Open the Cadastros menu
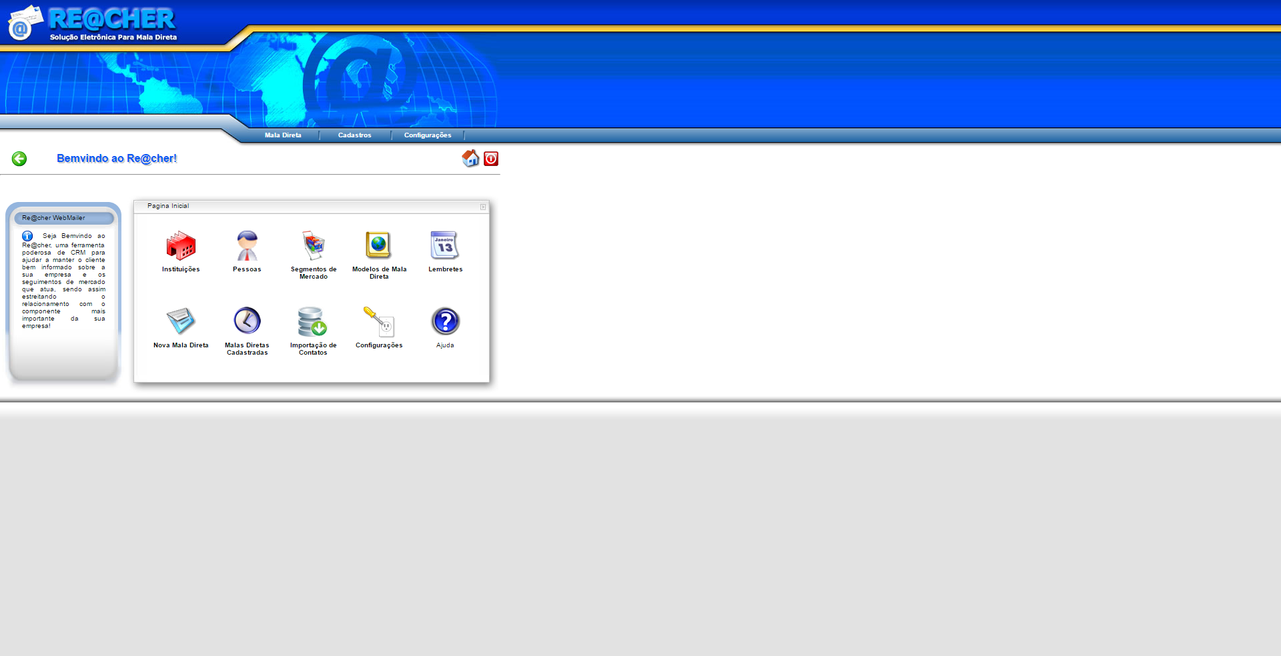The width and height of the screenshot is (1281, 656). tap(354, 135)
